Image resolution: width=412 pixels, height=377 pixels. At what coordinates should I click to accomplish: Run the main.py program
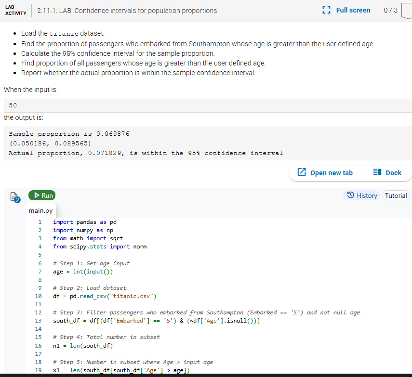42,195
